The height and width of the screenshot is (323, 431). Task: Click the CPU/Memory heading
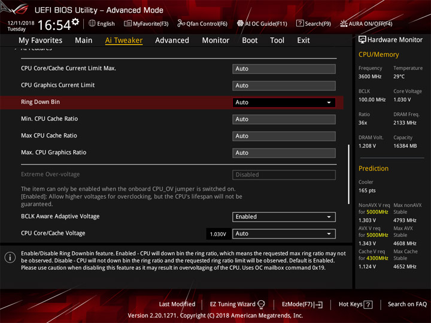(x=378, y=54)
